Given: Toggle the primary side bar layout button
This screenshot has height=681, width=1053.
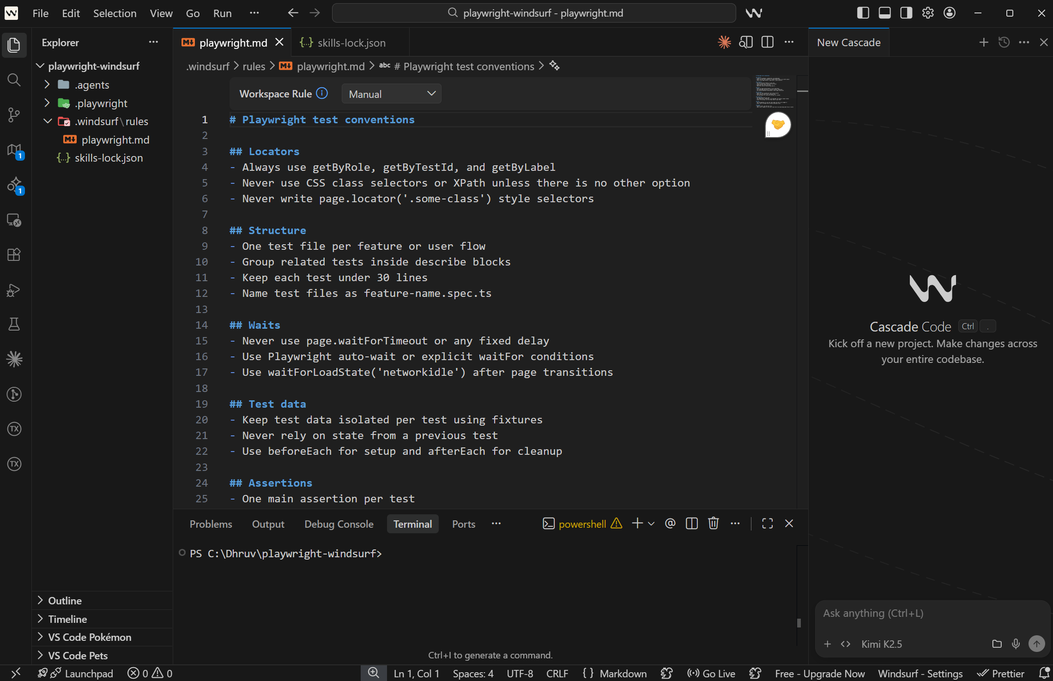Looking at the screenshot, I should tap(863, 13).
